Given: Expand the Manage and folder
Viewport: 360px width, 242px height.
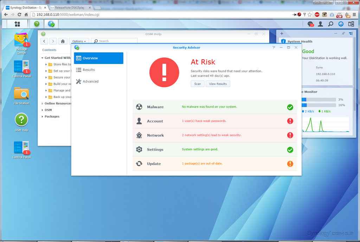Looking at the screenshot, I should coord(46,90).
